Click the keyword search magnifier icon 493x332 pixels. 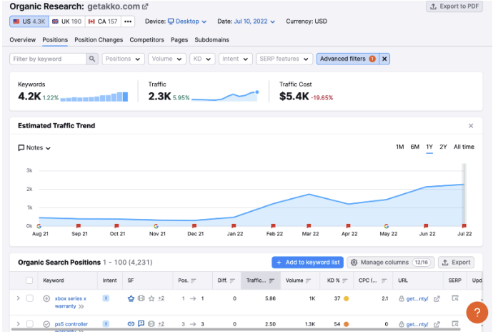91,59
